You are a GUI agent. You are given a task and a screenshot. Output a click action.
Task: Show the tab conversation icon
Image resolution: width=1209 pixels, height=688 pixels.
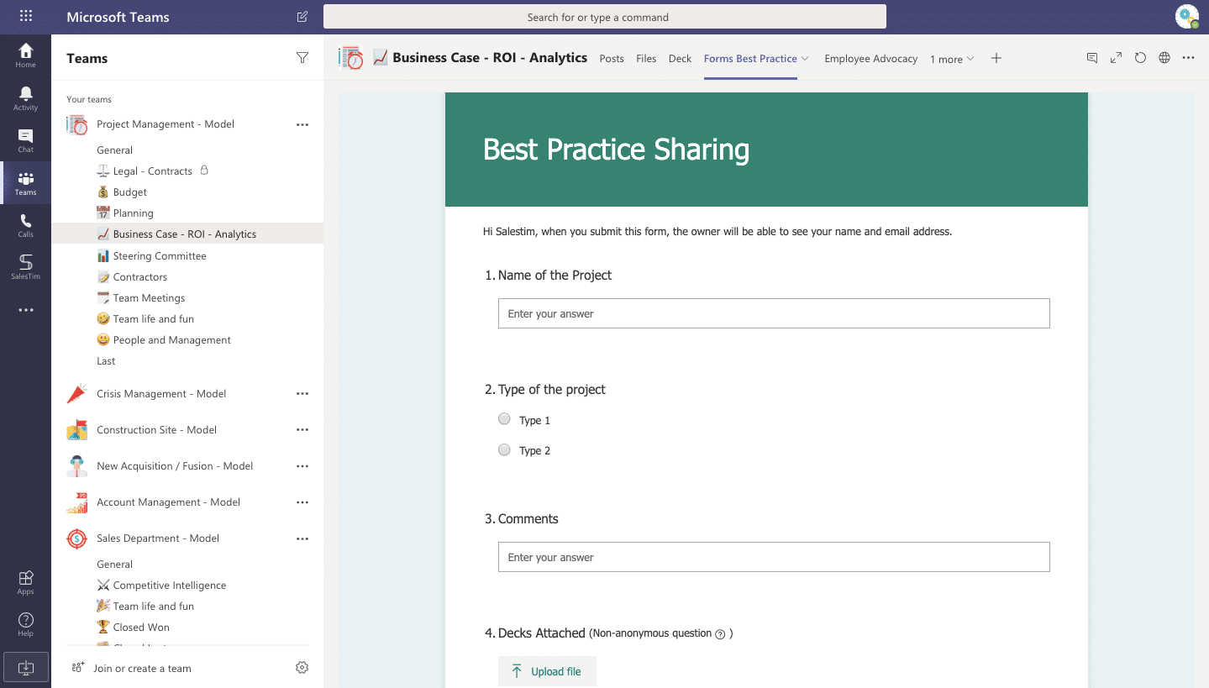point(1092,58)
